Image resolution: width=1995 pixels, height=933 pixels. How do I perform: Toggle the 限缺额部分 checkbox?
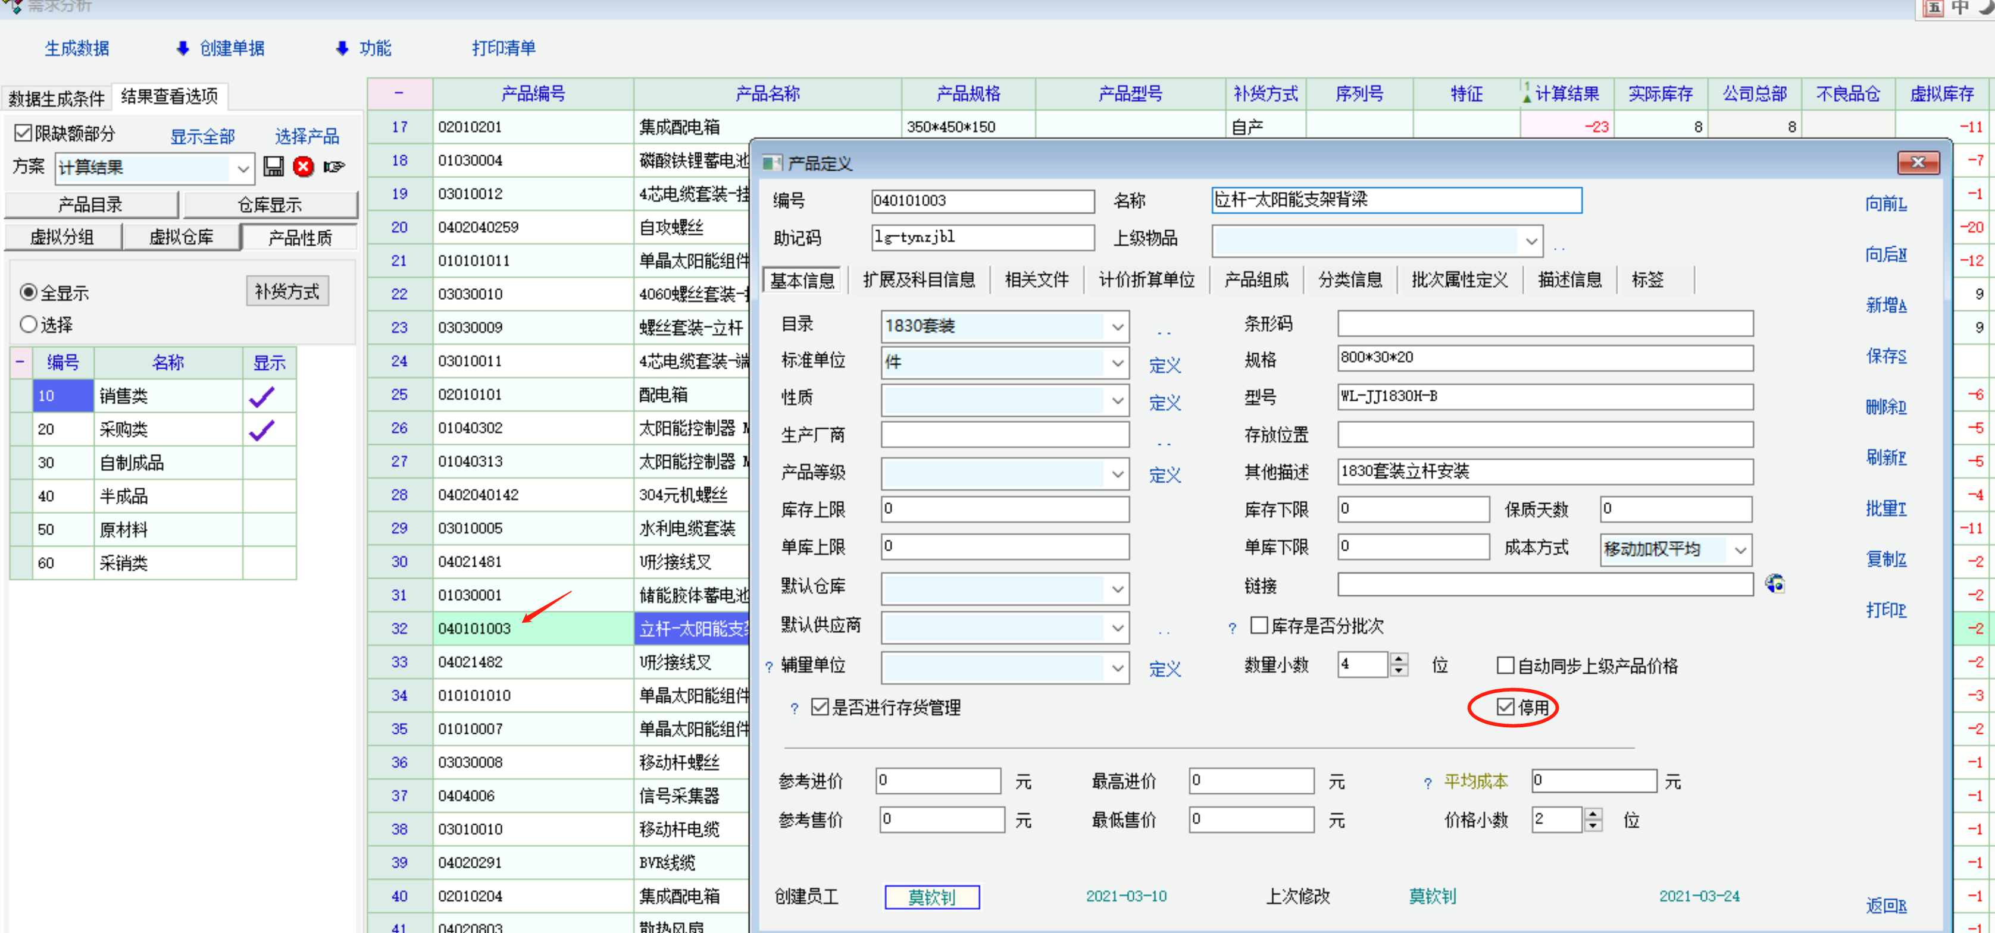(23, 134)
